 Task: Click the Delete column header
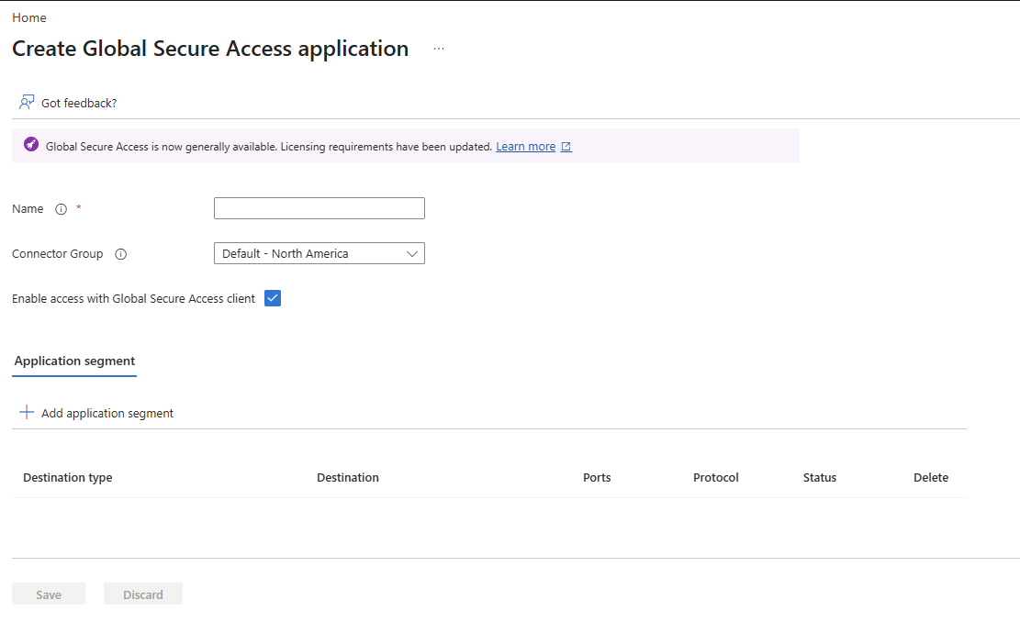point(931,477)
